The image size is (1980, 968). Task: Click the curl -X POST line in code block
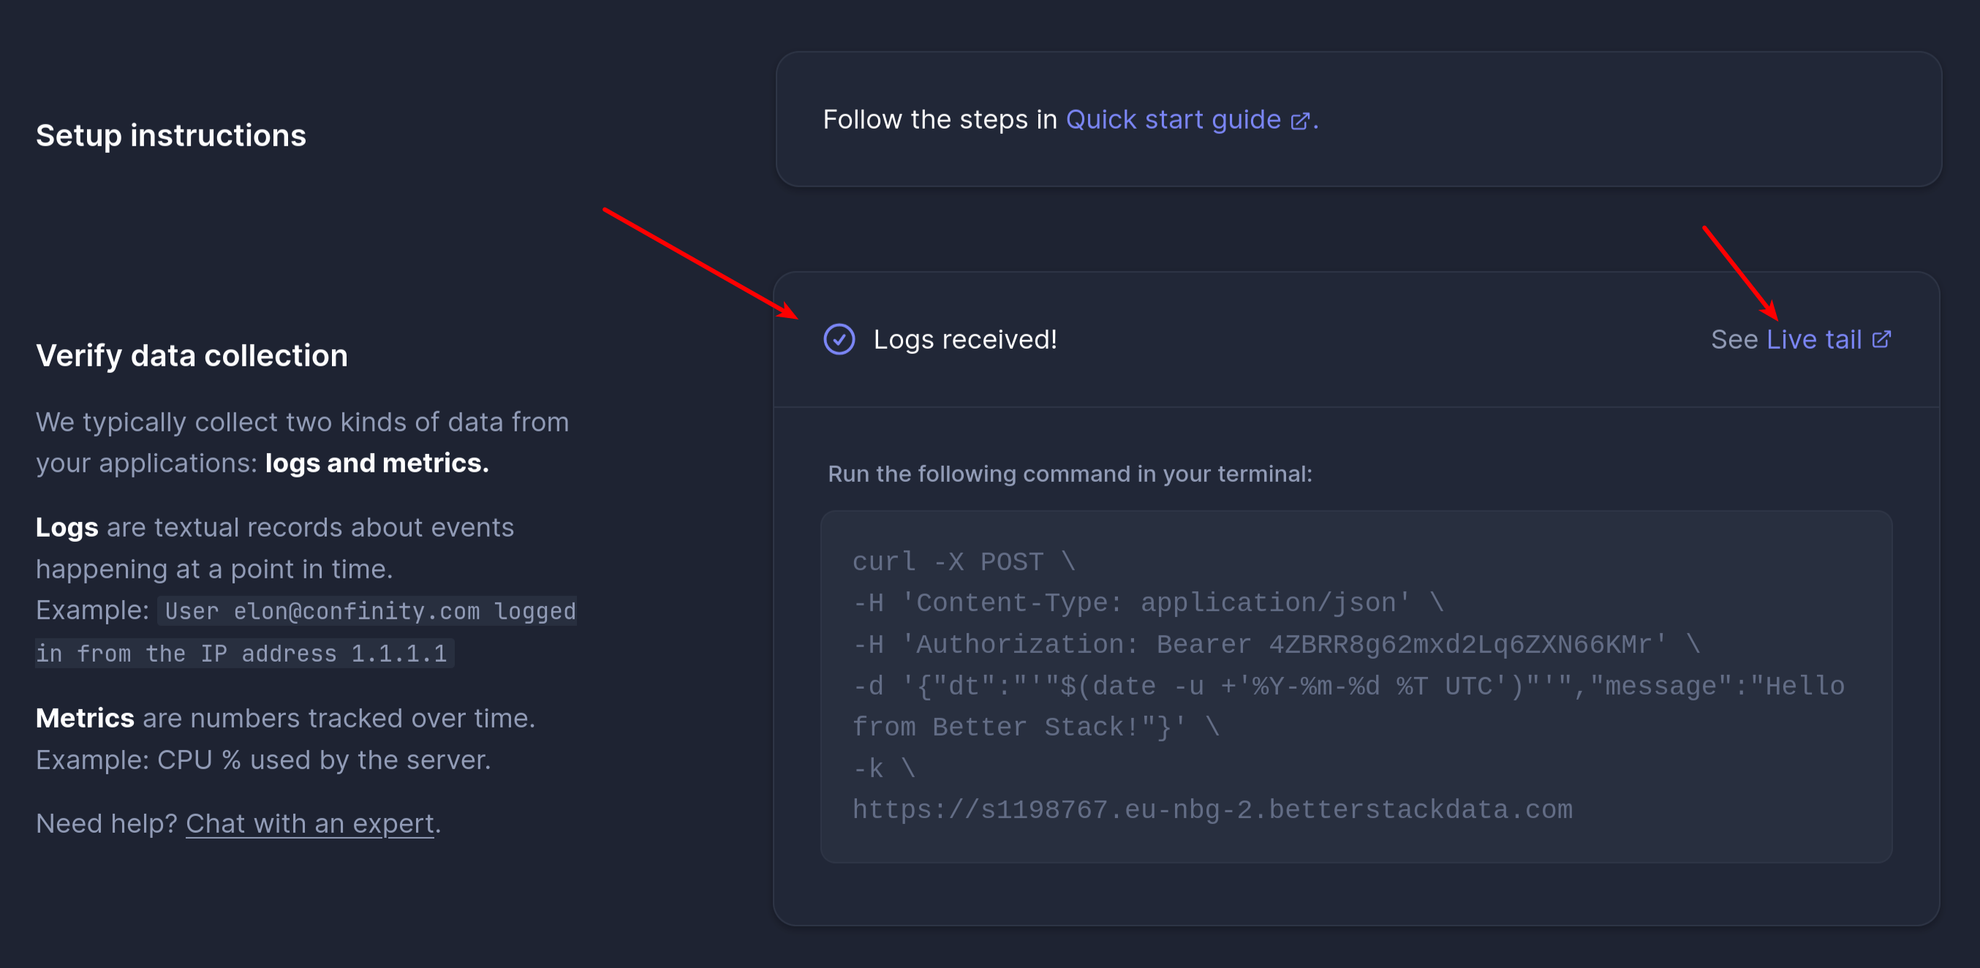point(963,562)
